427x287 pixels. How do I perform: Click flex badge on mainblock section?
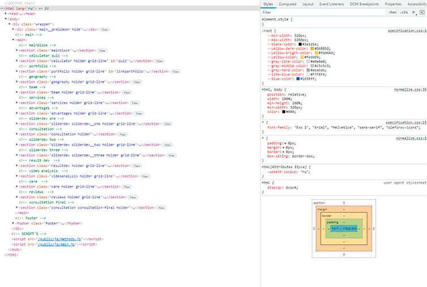[102, 50]
